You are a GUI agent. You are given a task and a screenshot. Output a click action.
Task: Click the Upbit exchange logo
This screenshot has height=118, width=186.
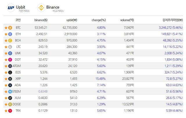(11, 8)
